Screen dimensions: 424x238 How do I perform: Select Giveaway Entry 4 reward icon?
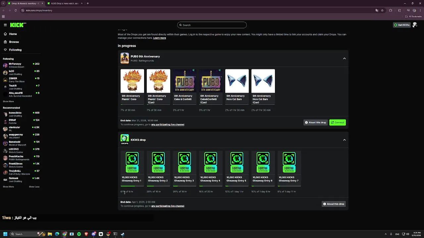pyautogui.click(x=211, y=162)
